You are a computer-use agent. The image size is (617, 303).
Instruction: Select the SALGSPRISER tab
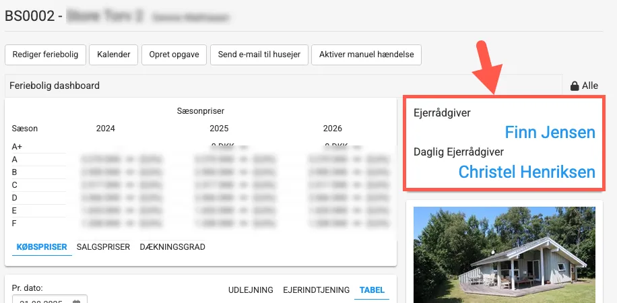coord(103,247)
